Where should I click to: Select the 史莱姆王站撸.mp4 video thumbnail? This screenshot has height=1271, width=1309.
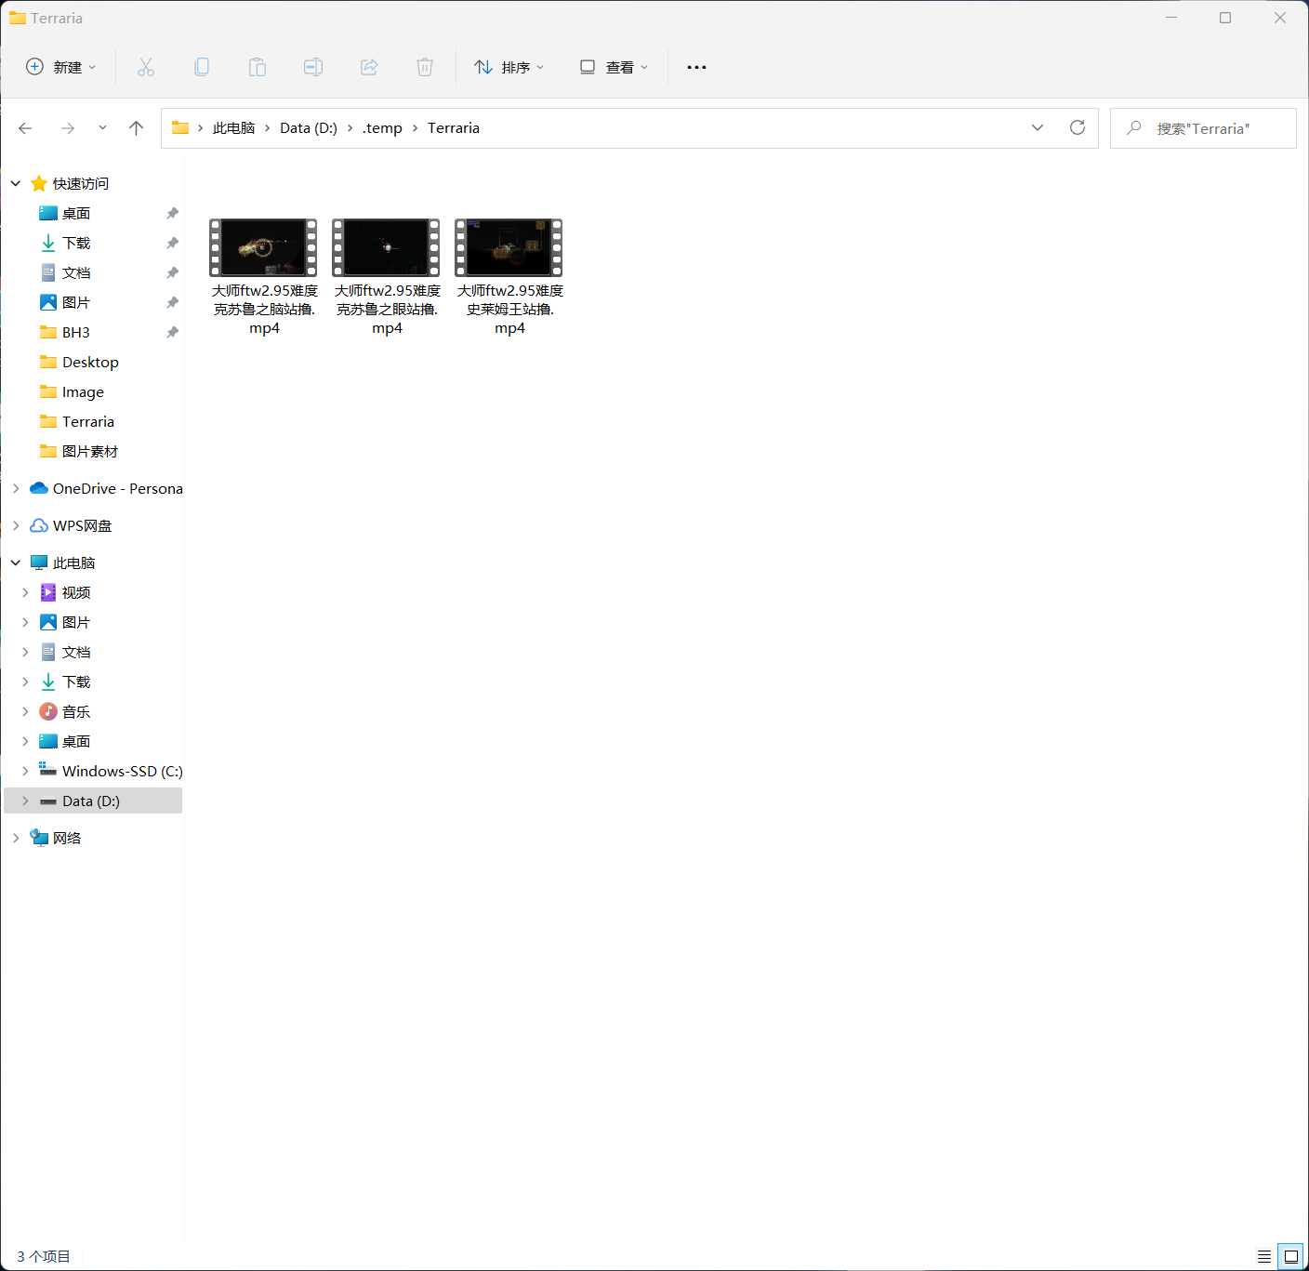point(509,247)
